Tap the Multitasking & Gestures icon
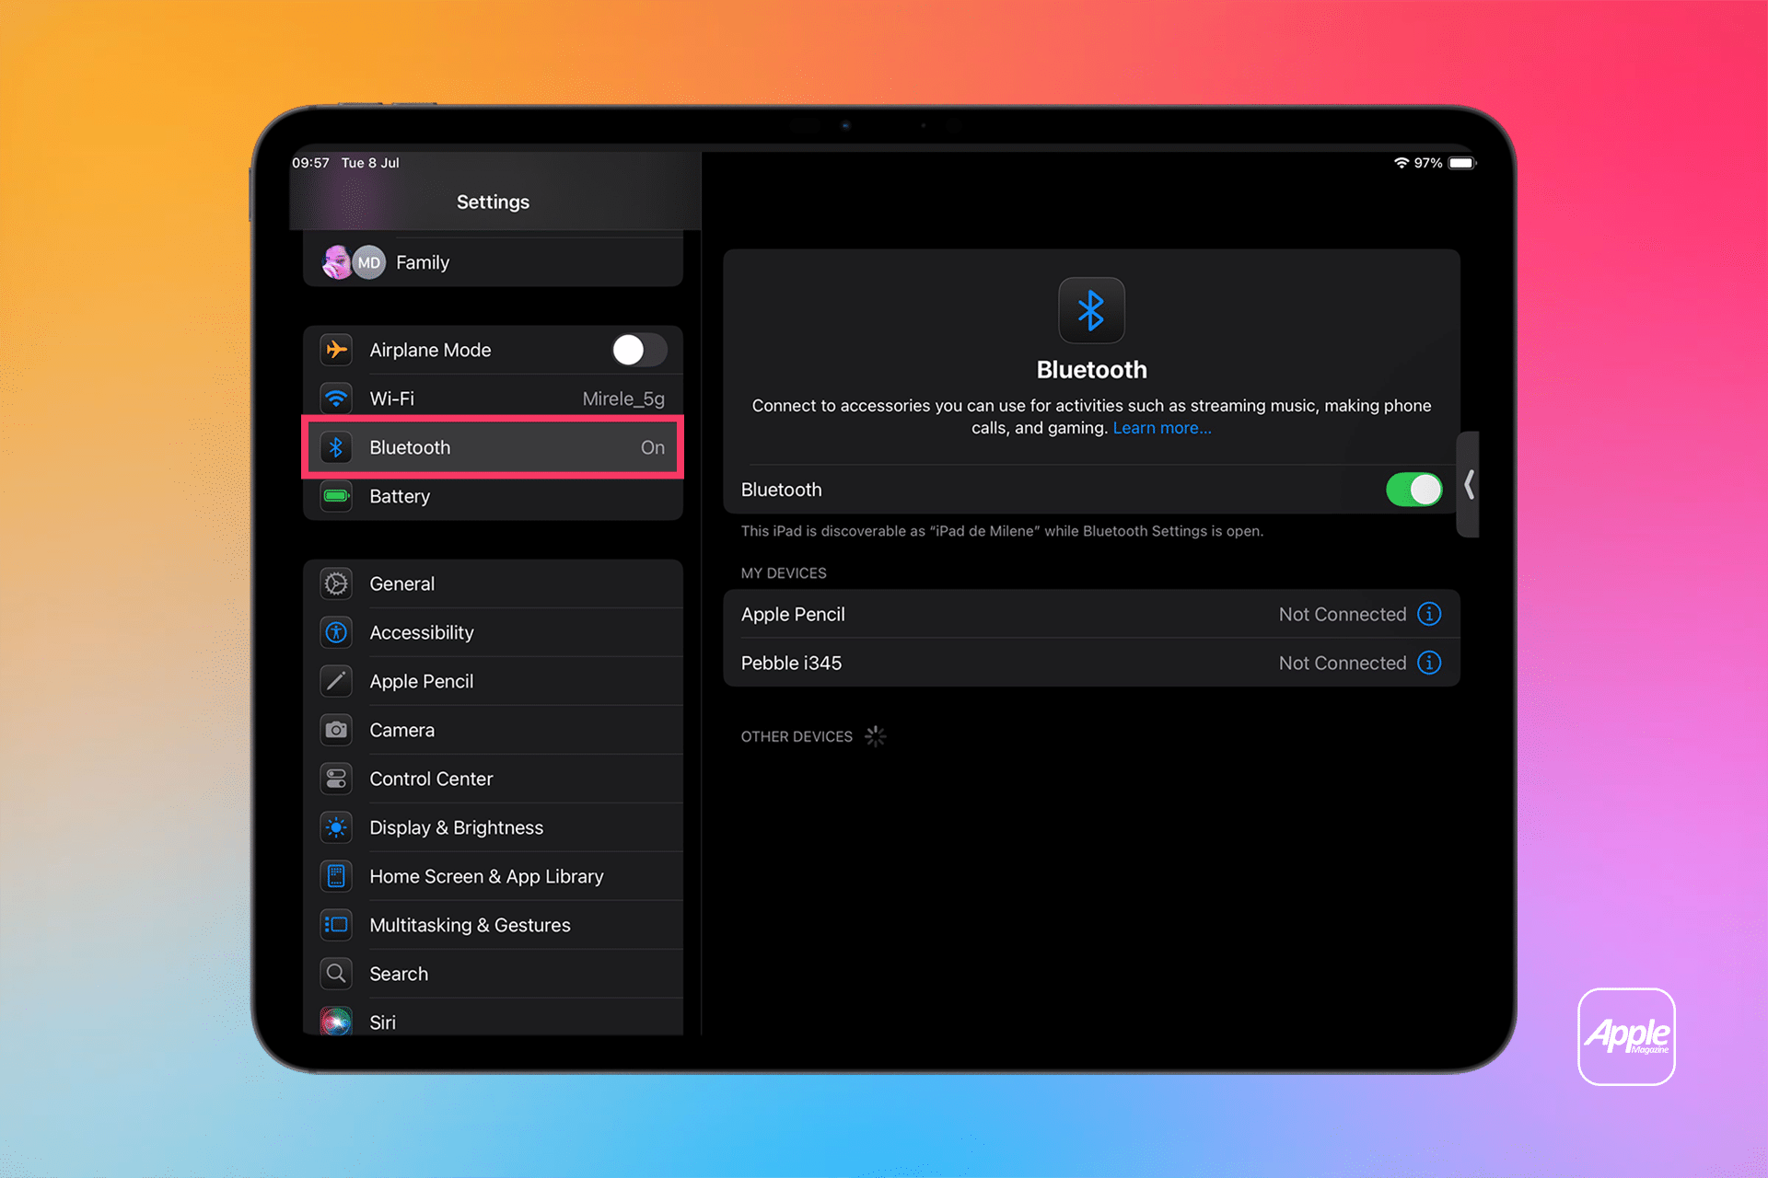This screenshot has height=1178, width=1768. [336, 925]
